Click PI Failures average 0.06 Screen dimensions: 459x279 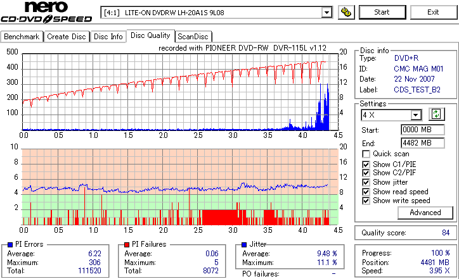pos(212,254)
